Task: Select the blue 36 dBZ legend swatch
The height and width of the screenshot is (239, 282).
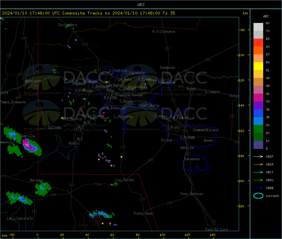Action: coord(258,113)
